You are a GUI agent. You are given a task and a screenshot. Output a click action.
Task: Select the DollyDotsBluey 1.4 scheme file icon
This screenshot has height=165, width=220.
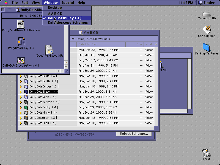point(21,42)
